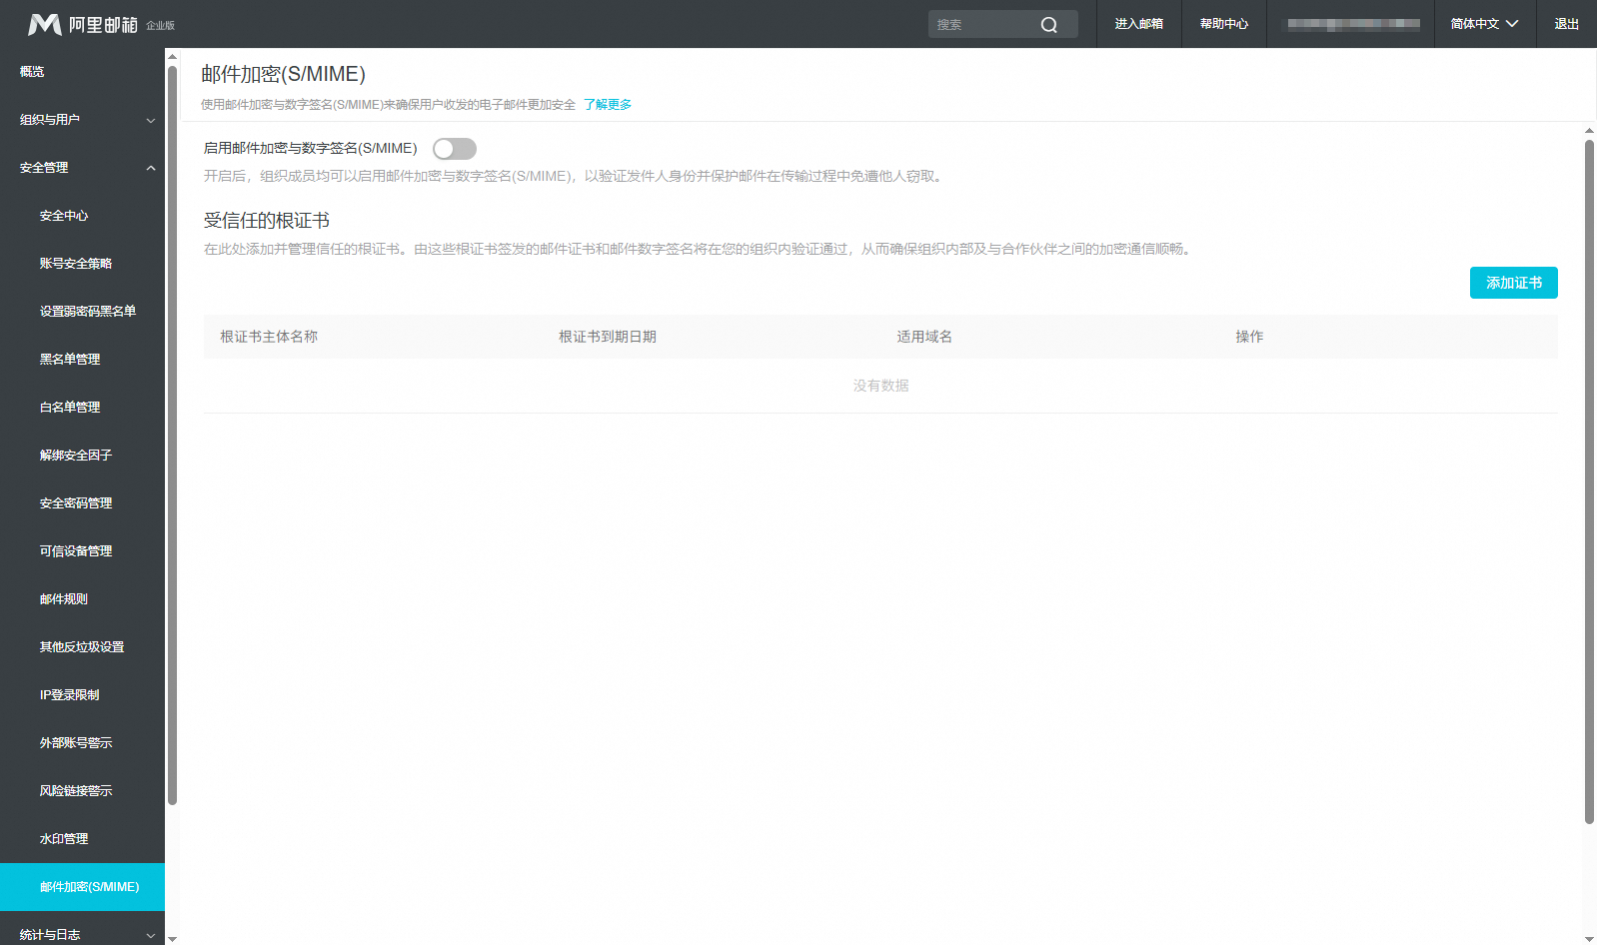Type in the 搜索 input field
This screenshot has height=945, width=1597.
click(x=984, y=25)
